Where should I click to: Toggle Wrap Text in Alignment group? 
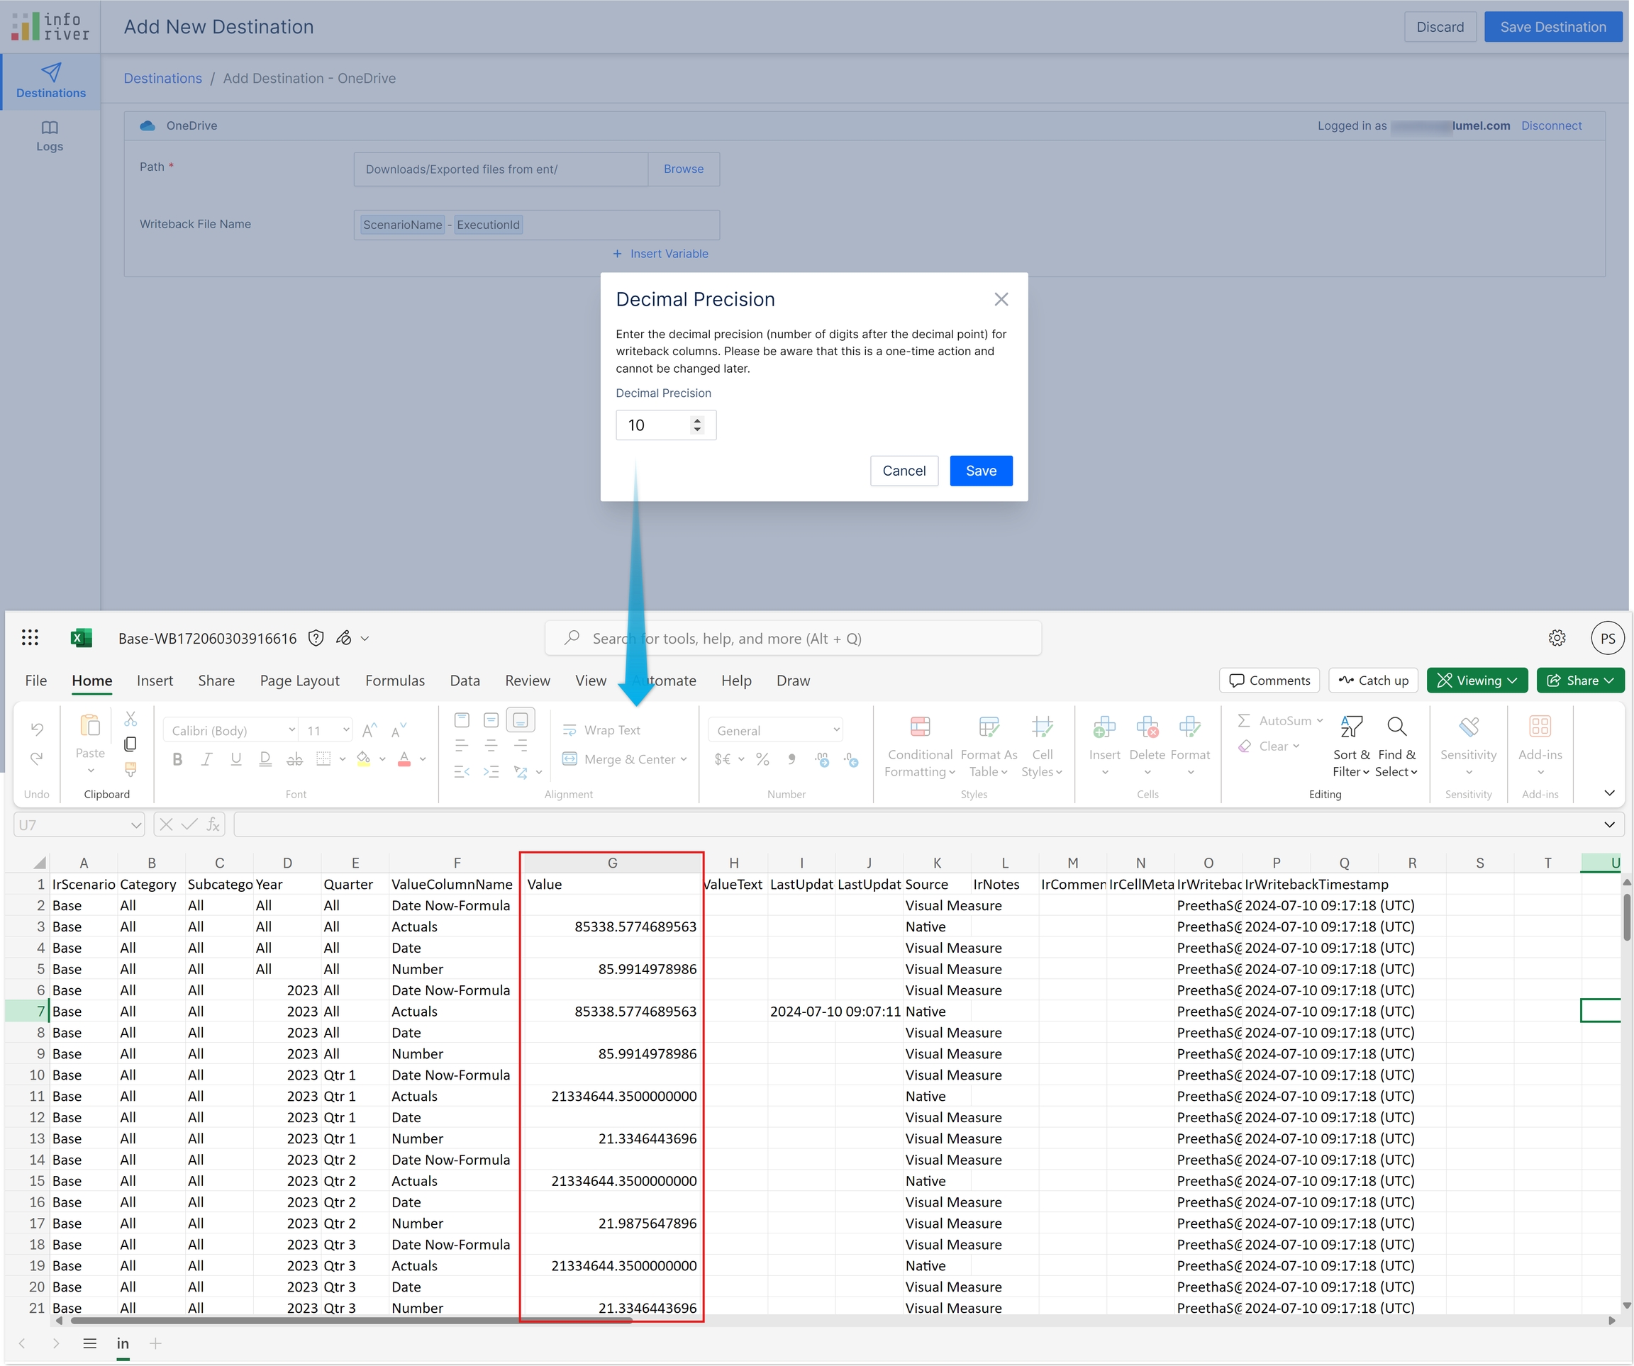click(x=601, y=729)
